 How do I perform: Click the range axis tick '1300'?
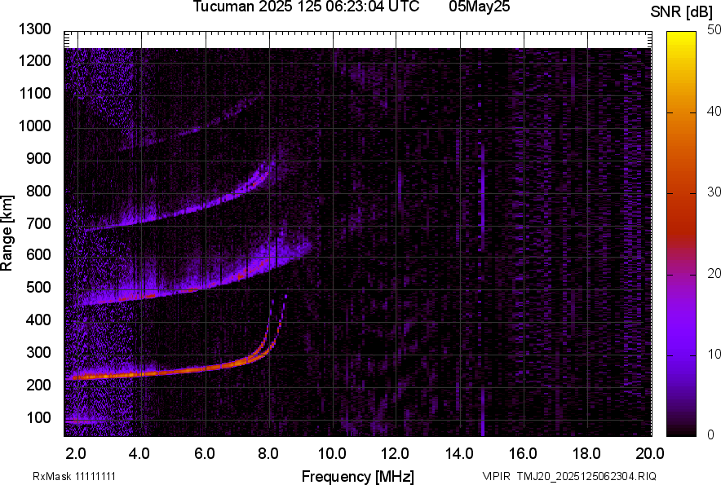34,29
